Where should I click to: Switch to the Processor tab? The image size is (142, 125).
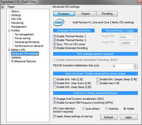click(64, 14)
